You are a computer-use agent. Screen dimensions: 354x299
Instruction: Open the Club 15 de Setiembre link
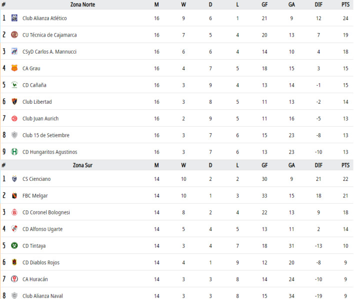46,135
